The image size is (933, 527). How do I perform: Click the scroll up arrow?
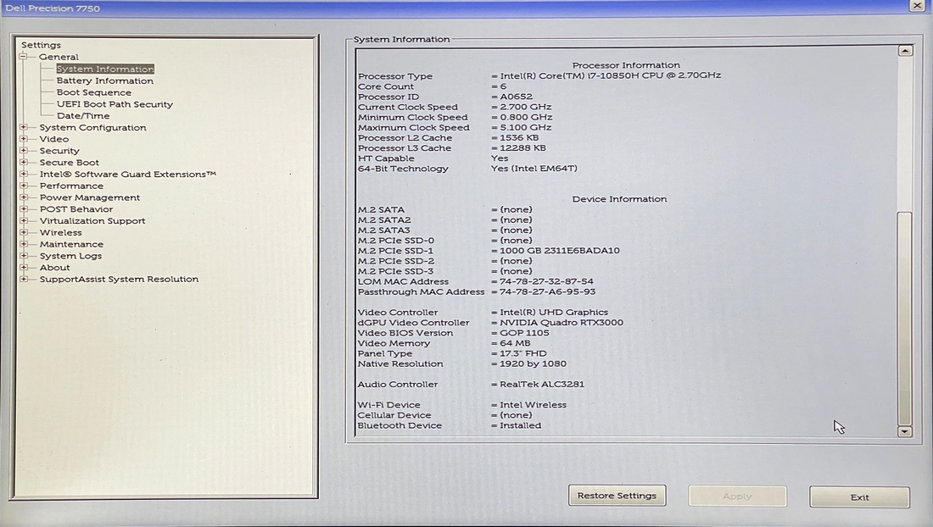(x=905, y=51)
